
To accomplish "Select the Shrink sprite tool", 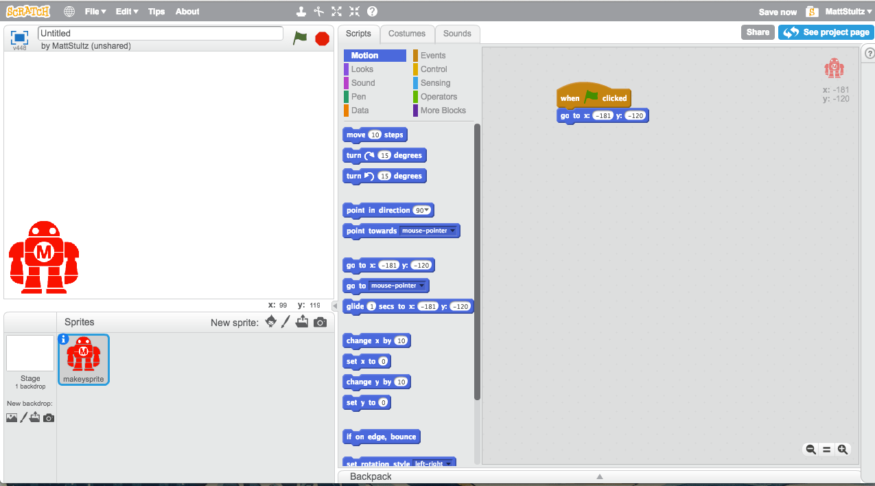I will click(354, 12).
